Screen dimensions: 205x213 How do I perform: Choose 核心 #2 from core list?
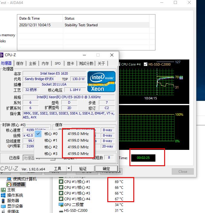coord(50,147)
